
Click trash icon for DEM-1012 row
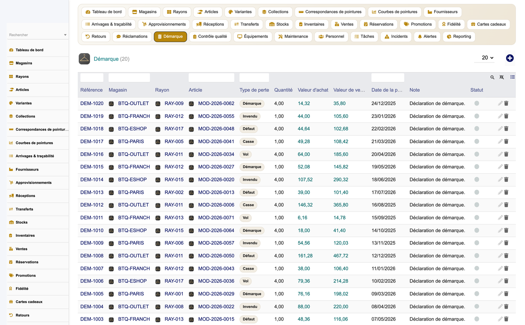pos(506,205)
